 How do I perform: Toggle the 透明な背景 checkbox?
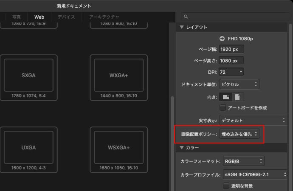226,185
